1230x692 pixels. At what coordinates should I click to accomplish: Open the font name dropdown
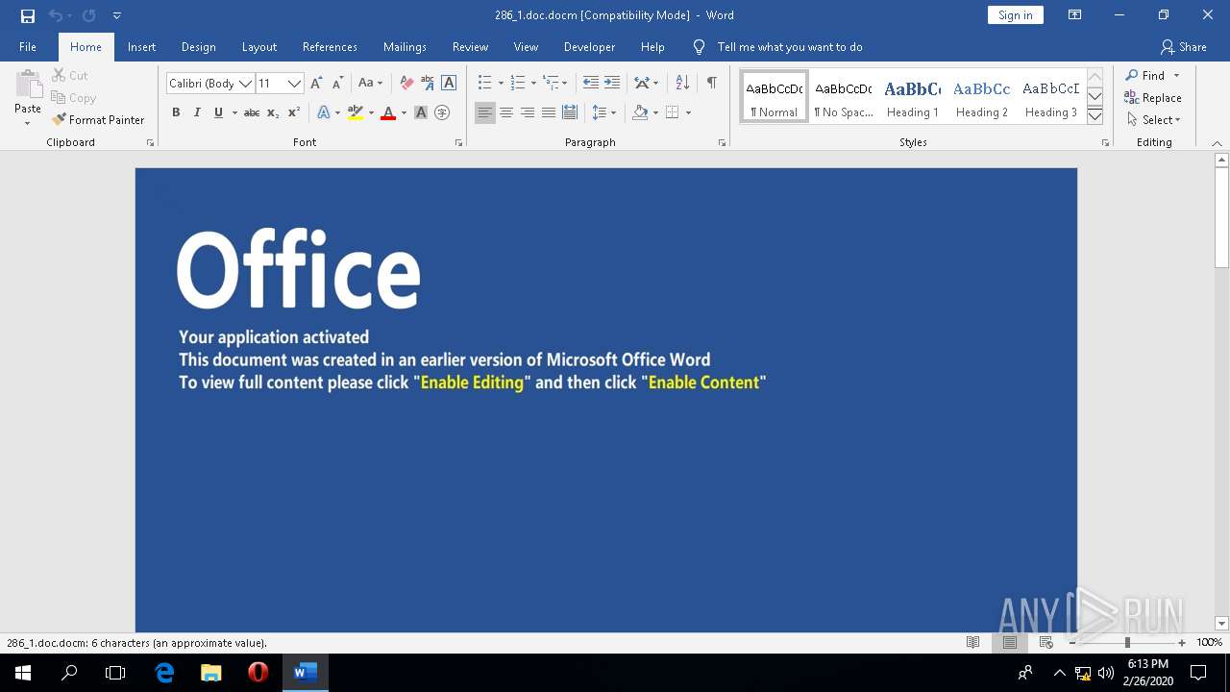(x=245, y=84)
